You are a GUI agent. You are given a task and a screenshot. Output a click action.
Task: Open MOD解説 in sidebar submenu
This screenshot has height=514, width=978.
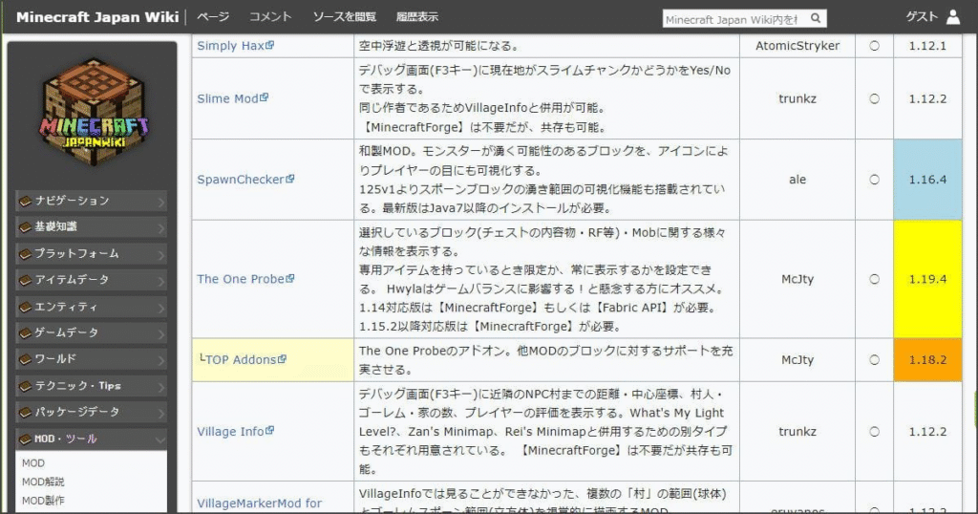[43, 482]
